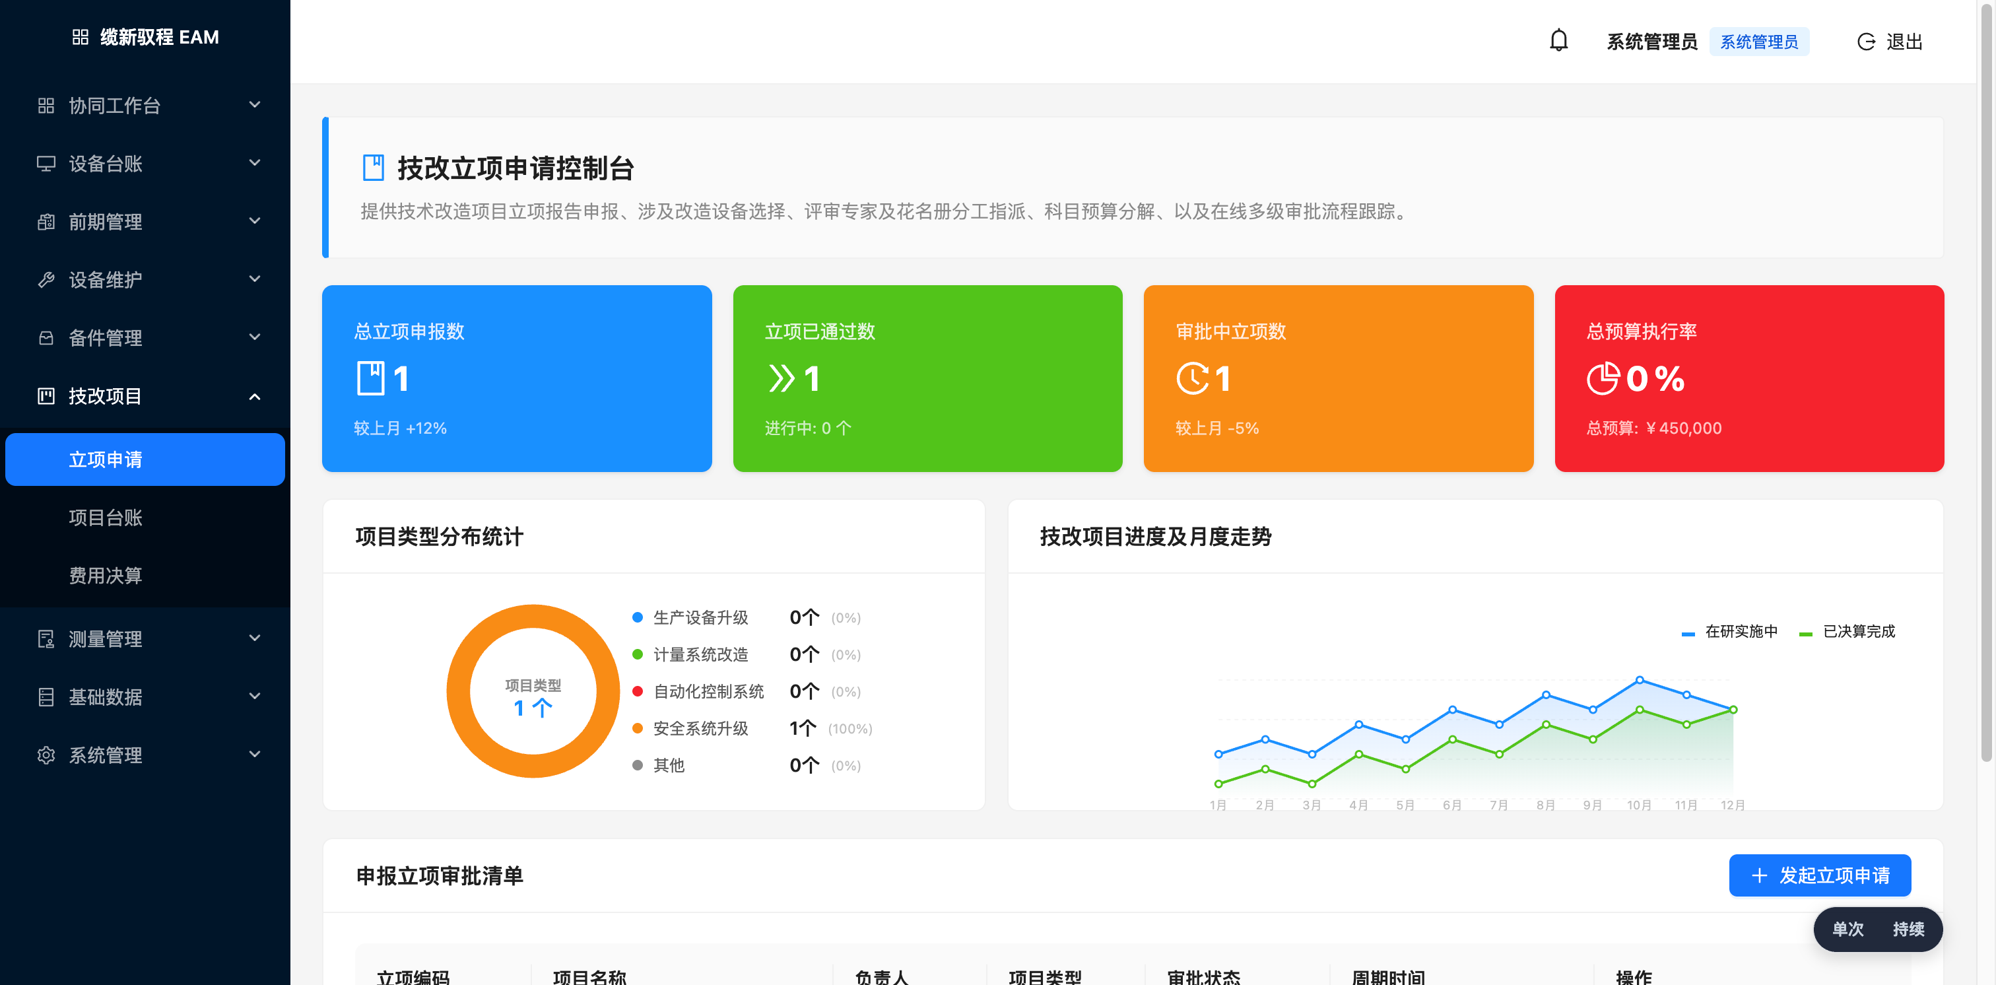Open the 项目台账 submenu item
1996x985 pixels.
[145, 518]
